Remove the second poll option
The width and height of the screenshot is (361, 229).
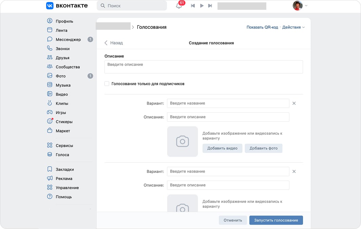[294, 171]
